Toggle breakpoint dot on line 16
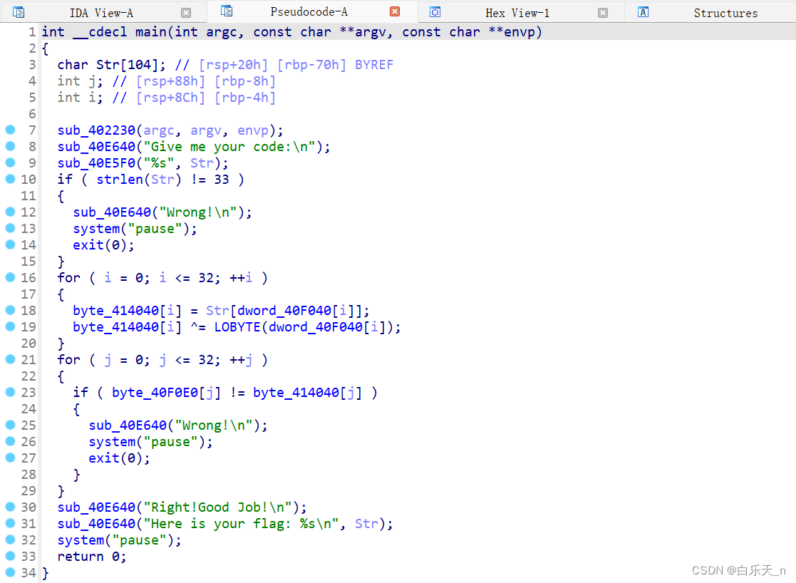The height and width of the screenshot is (583, 796). coord(10,277)
